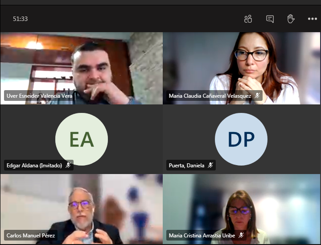Click muted mic icon beside Puerta, Daniela
321x245 pixels.
(210, 165)
